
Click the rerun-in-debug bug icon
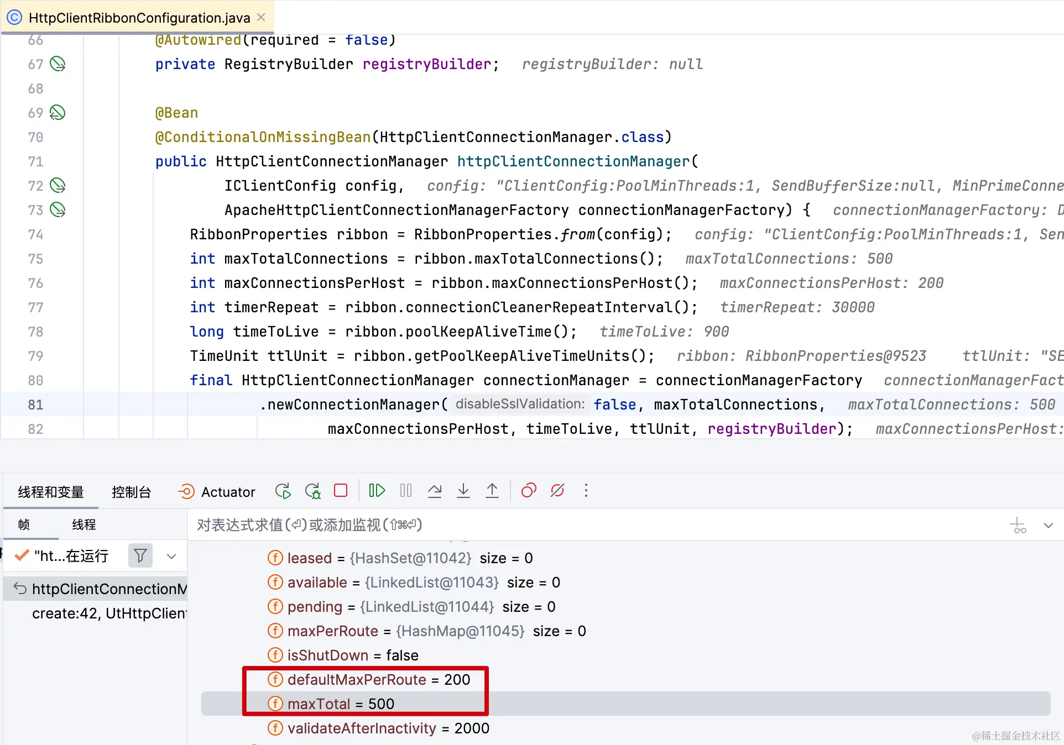[312, 491]
